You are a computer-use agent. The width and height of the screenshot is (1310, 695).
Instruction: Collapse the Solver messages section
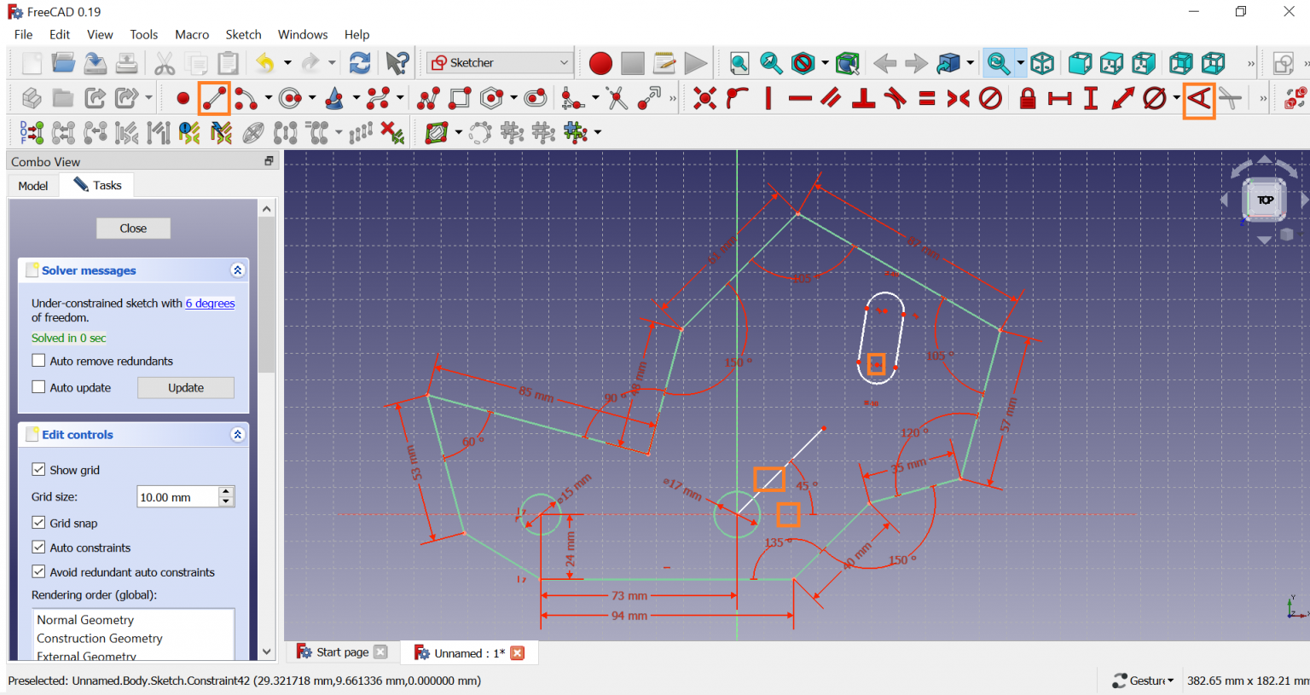coord(237,270)
